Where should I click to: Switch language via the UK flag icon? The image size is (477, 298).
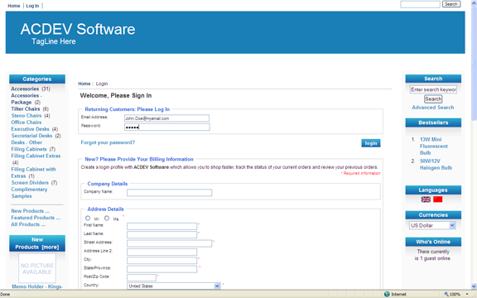tap(426, 199)
